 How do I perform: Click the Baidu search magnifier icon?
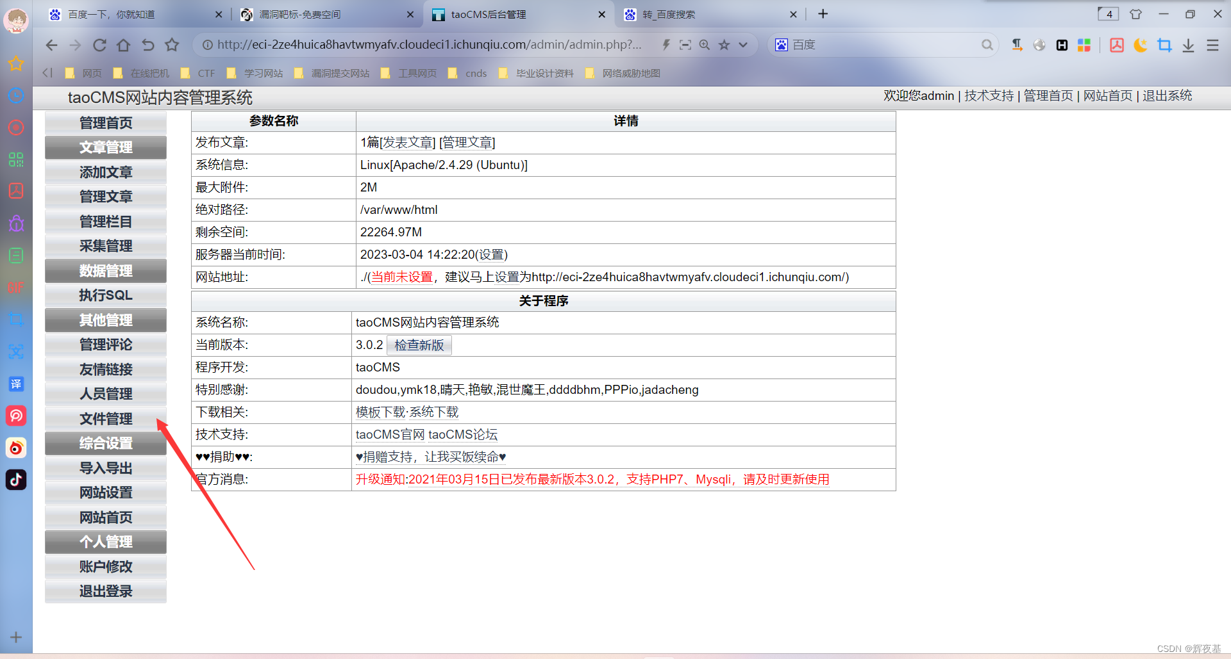987,45
